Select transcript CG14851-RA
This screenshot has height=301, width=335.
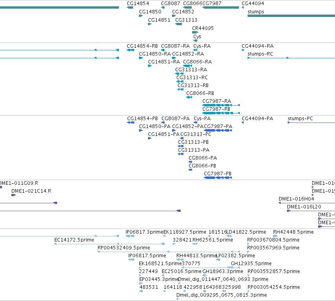(x=164, y=62)
